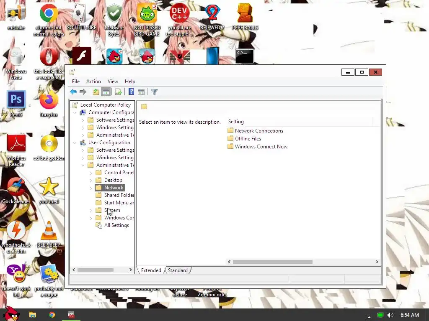
Task: Select the Photoshop Ps desktop icon
Action: 16,104
